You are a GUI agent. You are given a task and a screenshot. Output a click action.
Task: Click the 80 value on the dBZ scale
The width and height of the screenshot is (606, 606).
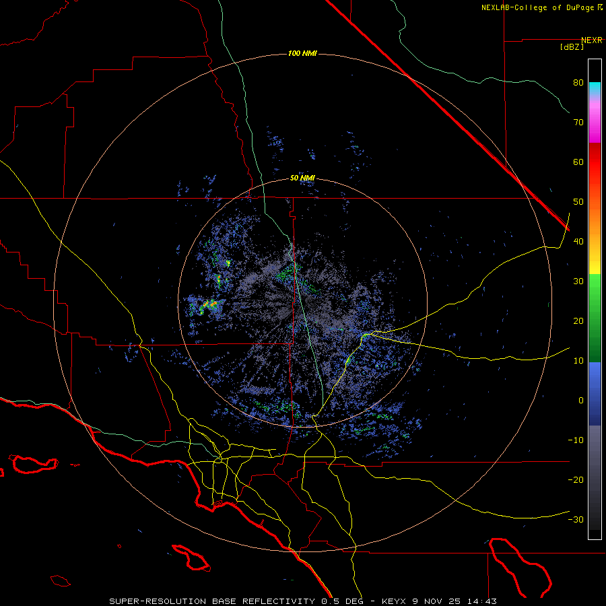578,83
